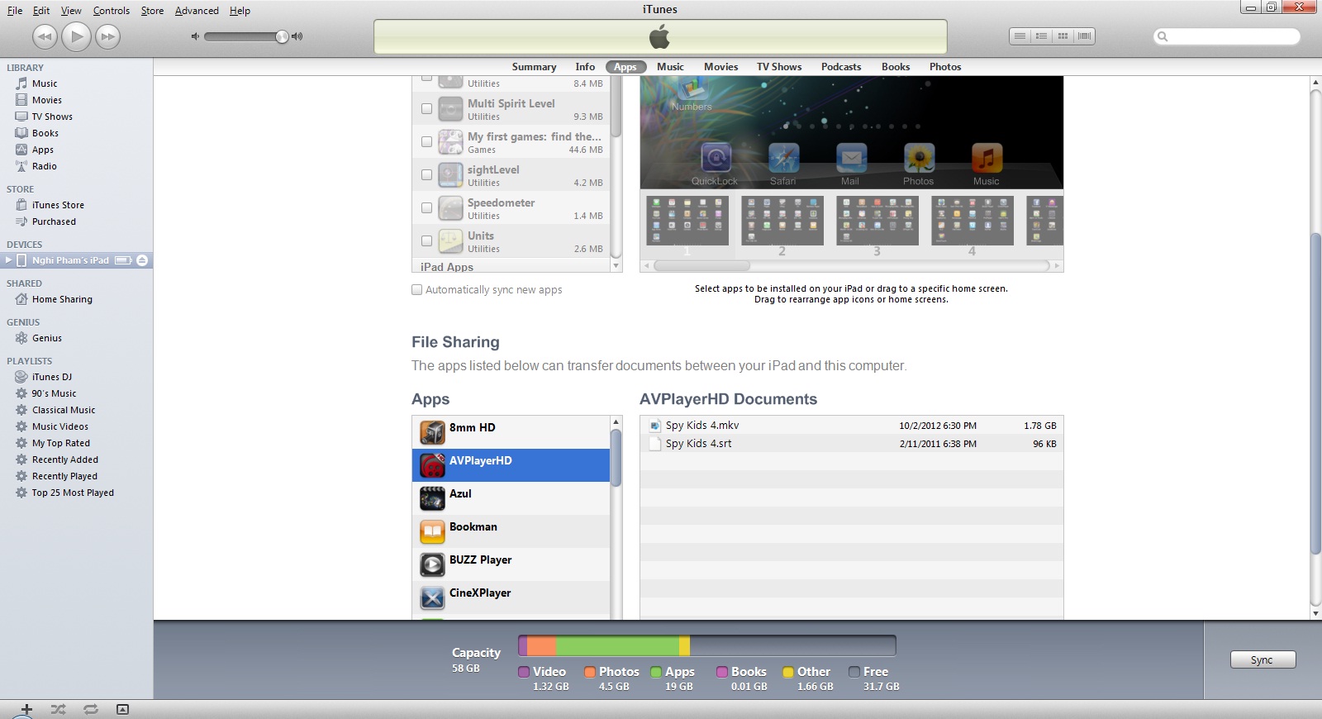Image resolution: width=1322 pixels, height=719 pixels.
Task: Show the artwork viewer icon
Action: [122, 709]
